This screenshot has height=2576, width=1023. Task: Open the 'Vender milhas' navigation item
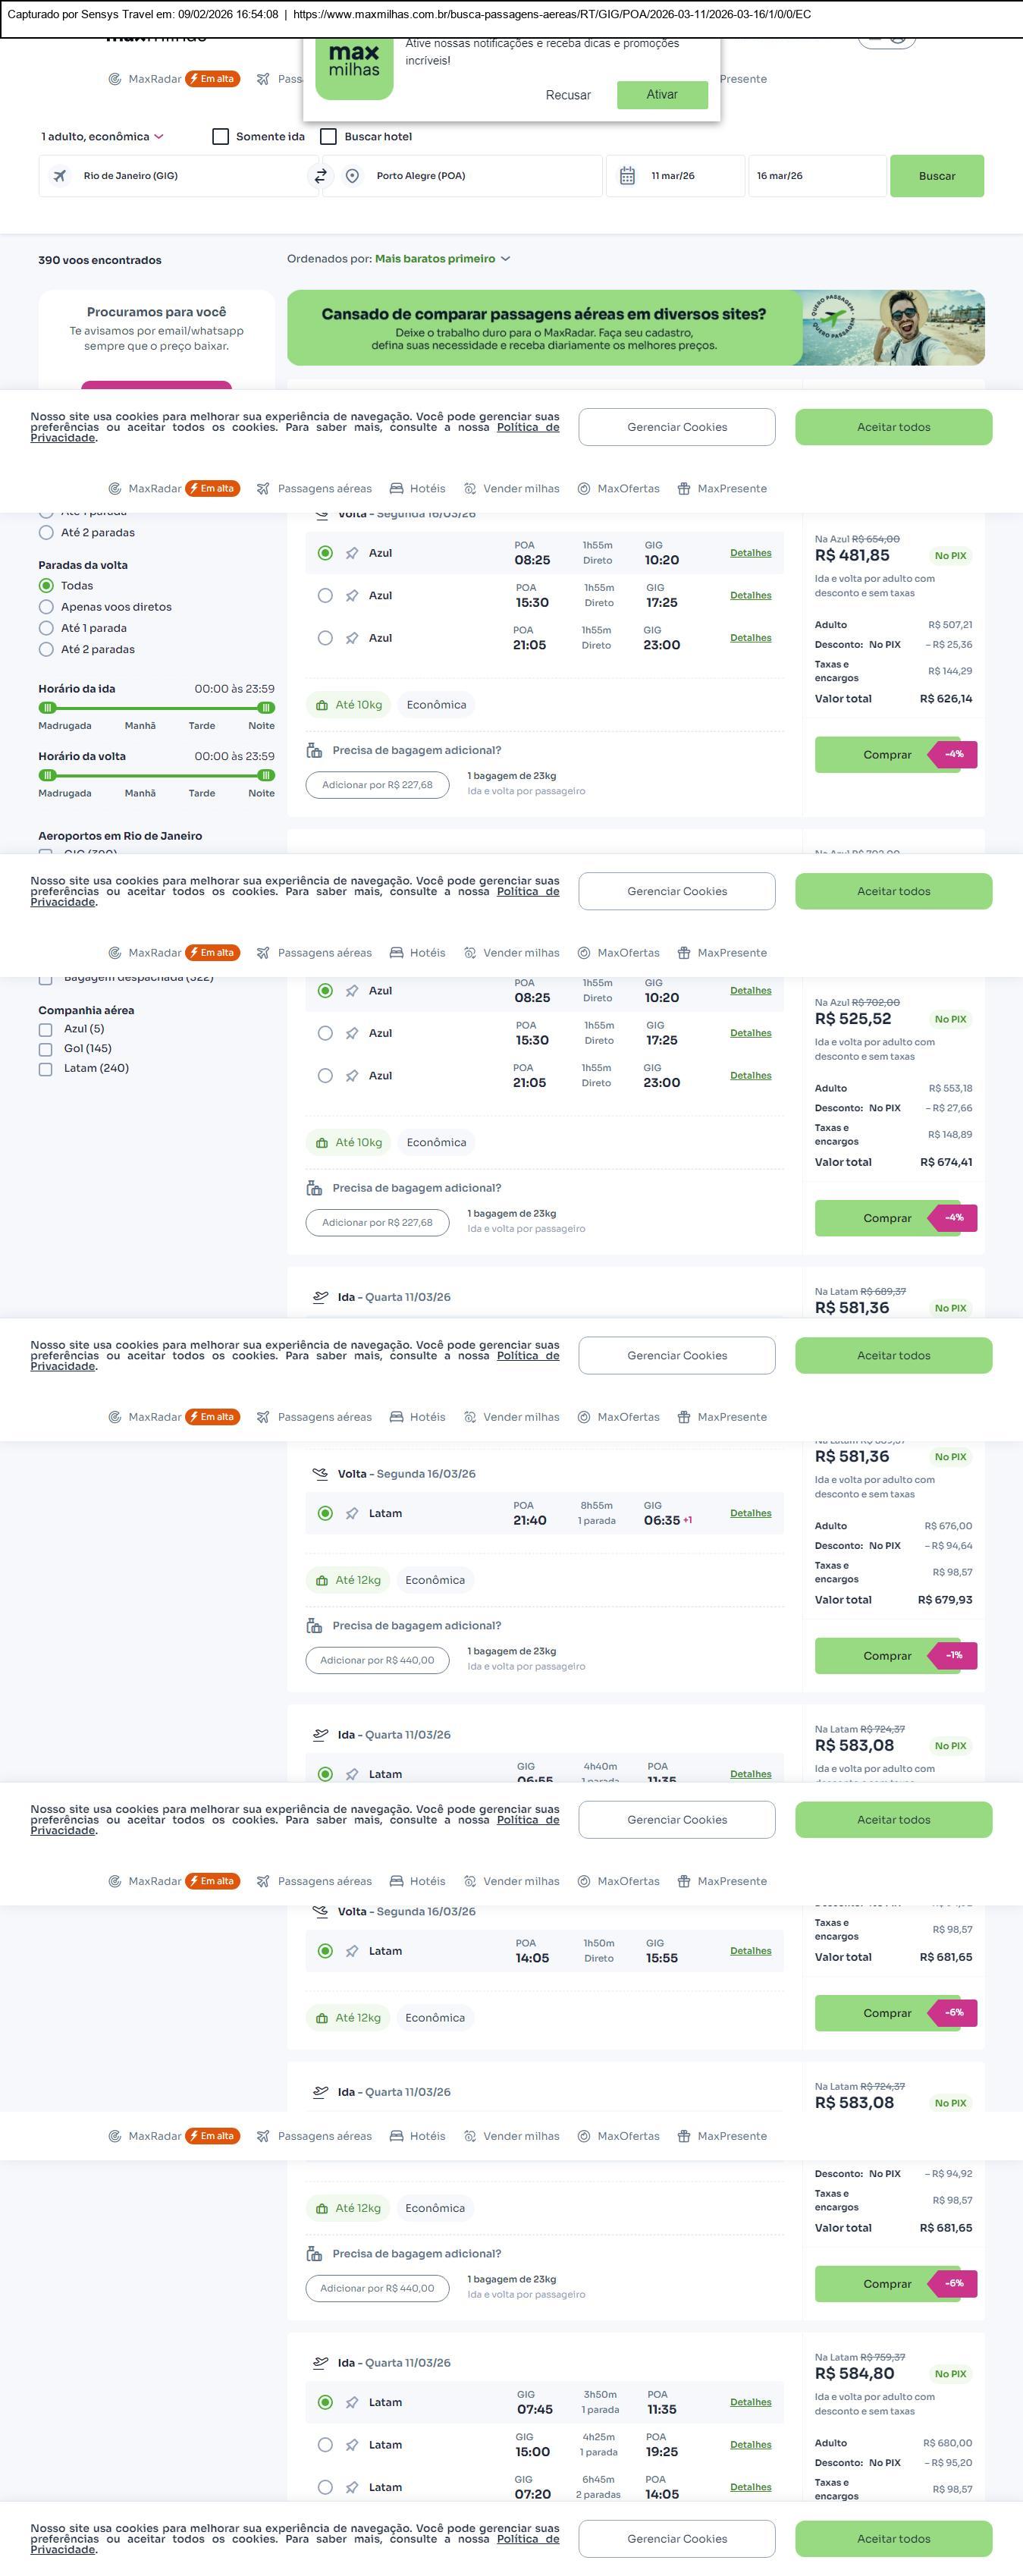pyautogui.click(x=512, y=489)
